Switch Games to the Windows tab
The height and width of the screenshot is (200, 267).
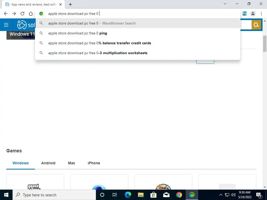pyautogui.click(x=21, y=163)
